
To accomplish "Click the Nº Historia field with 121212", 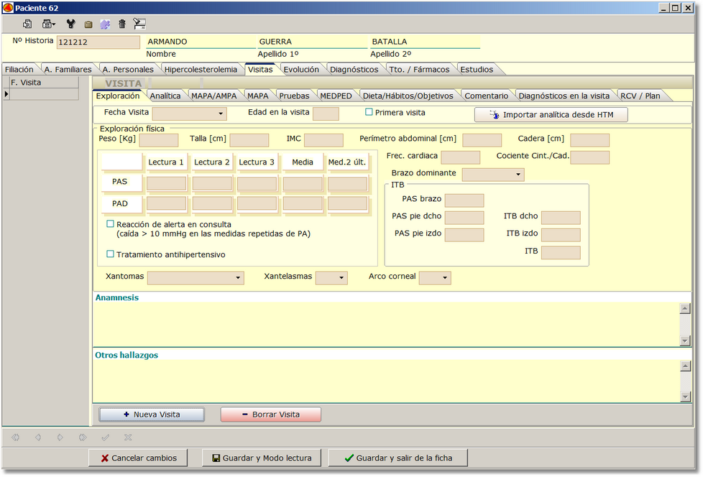I will click(98, 42).
